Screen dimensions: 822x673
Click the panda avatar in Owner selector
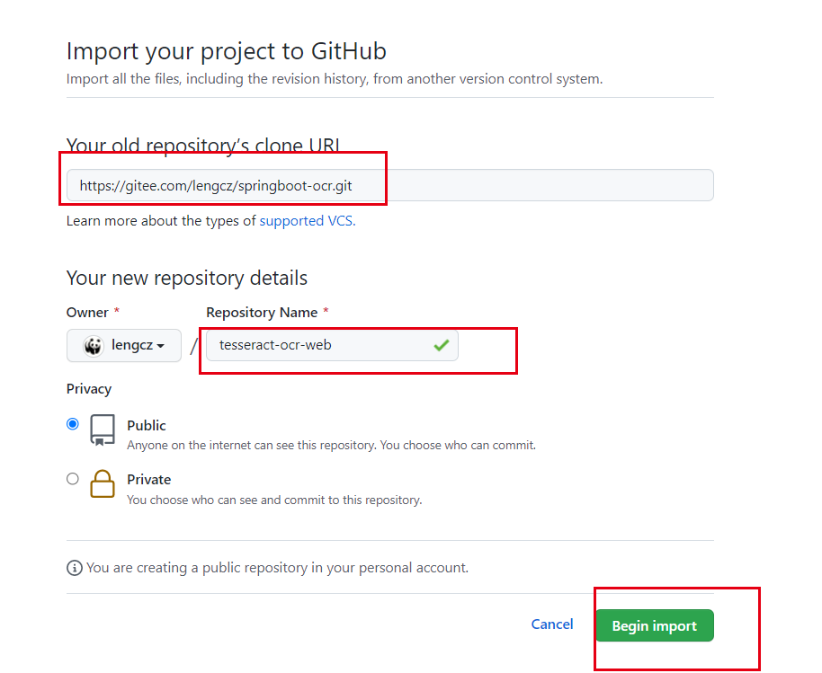(94, 346)
